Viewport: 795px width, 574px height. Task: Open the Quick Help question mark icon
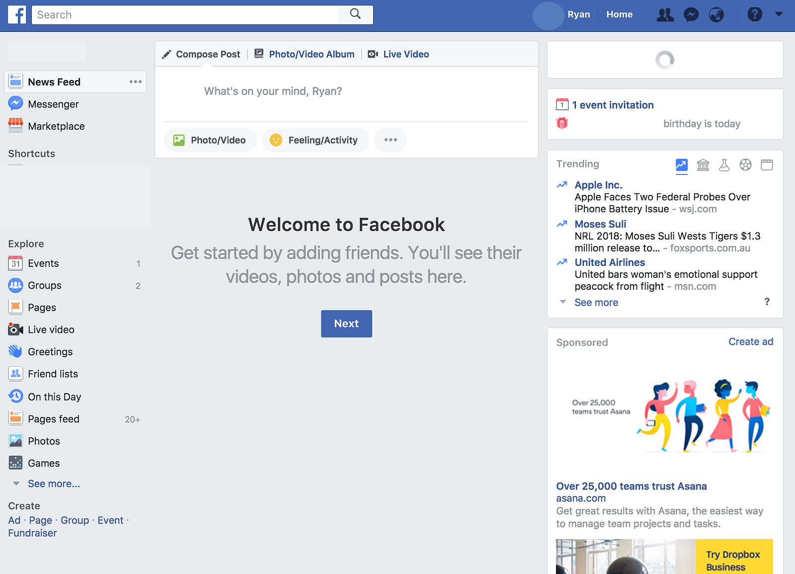coord(755,14)
